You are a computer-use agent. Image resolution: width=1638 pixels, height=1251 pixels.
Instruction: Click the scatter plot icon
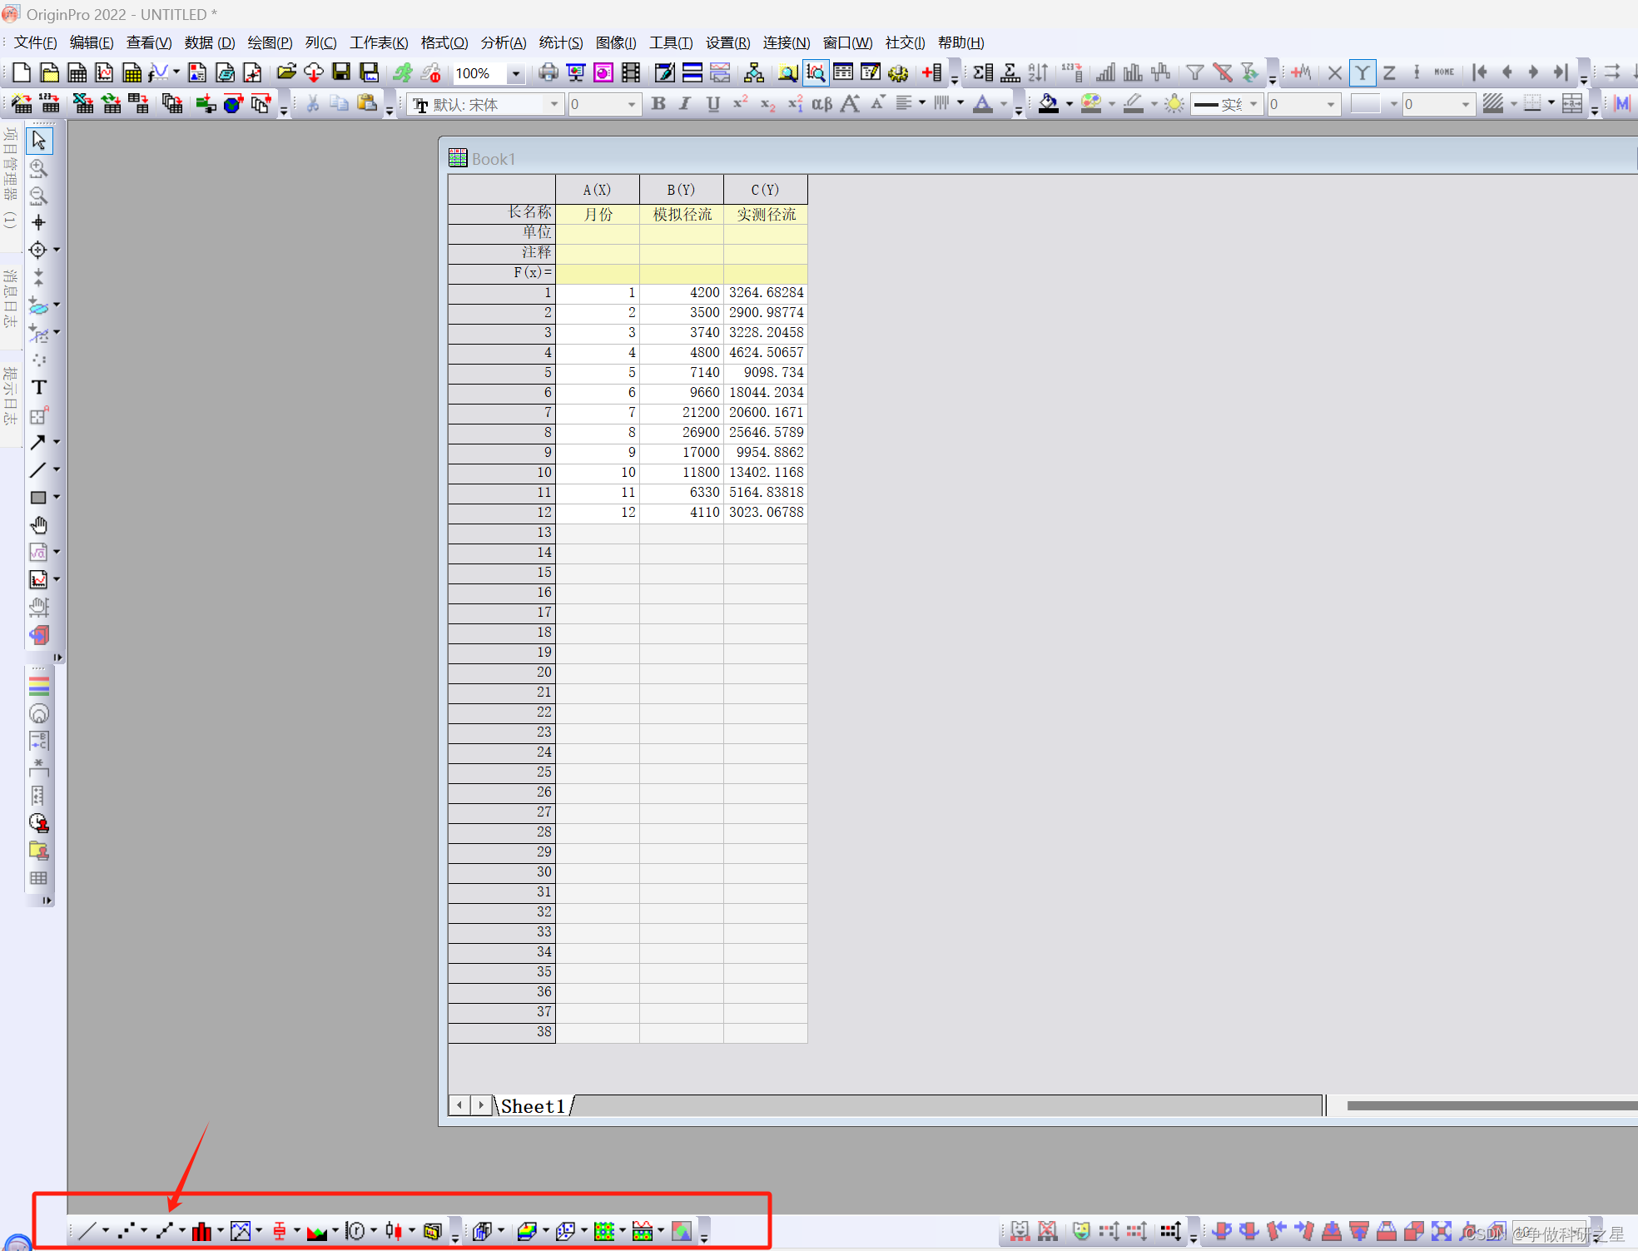[x=126, y=1231]
